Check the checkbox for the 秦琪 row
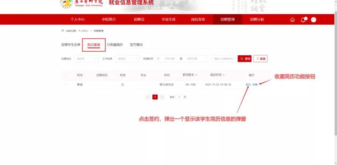337x165 pixels. [66, 85]
